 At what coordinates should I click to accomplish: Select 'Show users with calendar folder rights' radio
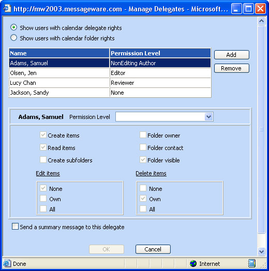click(13, 38)
